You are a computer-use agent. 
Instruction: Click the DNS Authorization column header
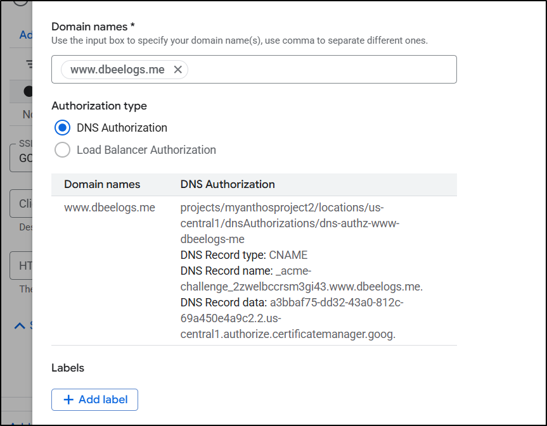(228, 185)
